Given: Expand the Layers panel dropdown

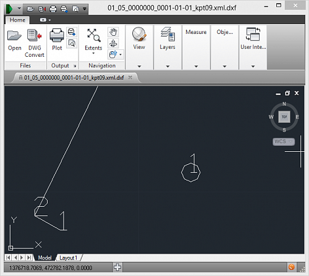Looking at the screenshot, I should pos(167,67).
